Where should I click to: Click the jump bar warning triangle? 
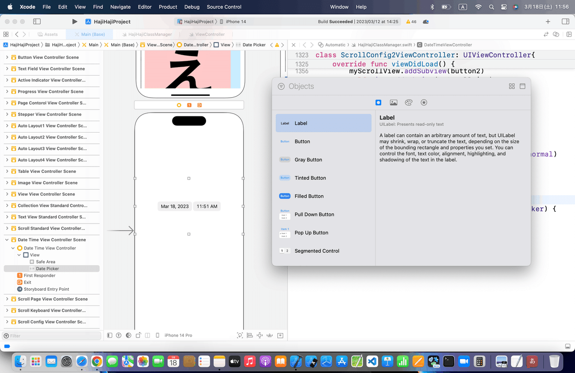tap(277, 45)
